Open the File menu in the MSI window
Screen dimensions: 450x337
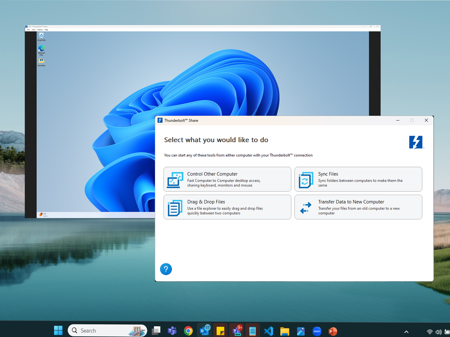click(28, 30)
